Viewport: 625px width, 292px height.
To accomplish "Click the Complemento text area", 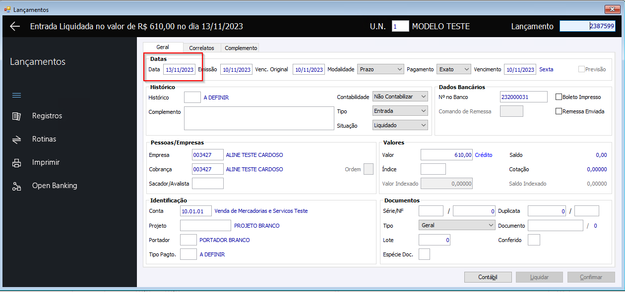I will tap(259, 118).
